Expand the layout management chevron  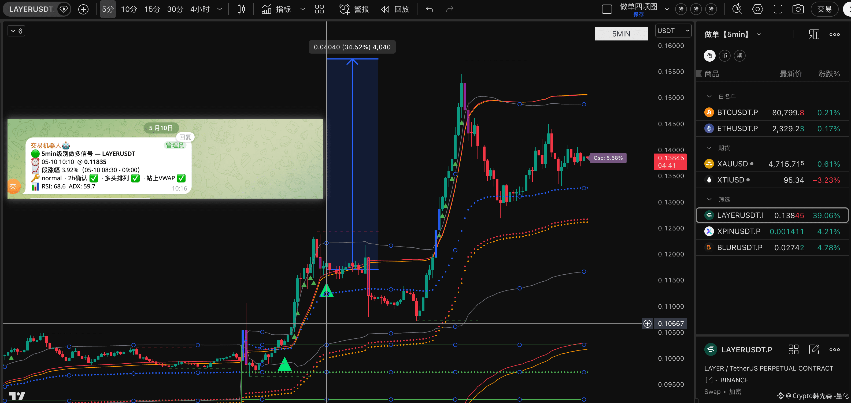point(667,9)
